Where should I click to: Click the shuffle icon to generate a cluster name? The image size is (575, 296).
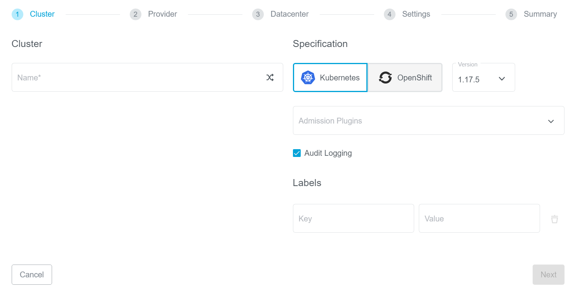click(270, 77)
